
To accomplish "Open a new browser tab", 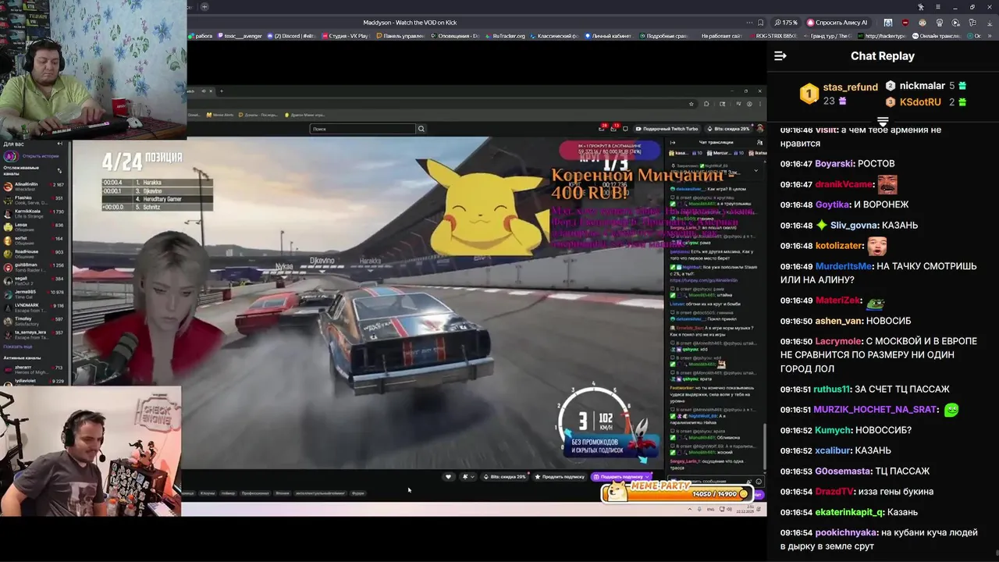I will coord(204,7).
